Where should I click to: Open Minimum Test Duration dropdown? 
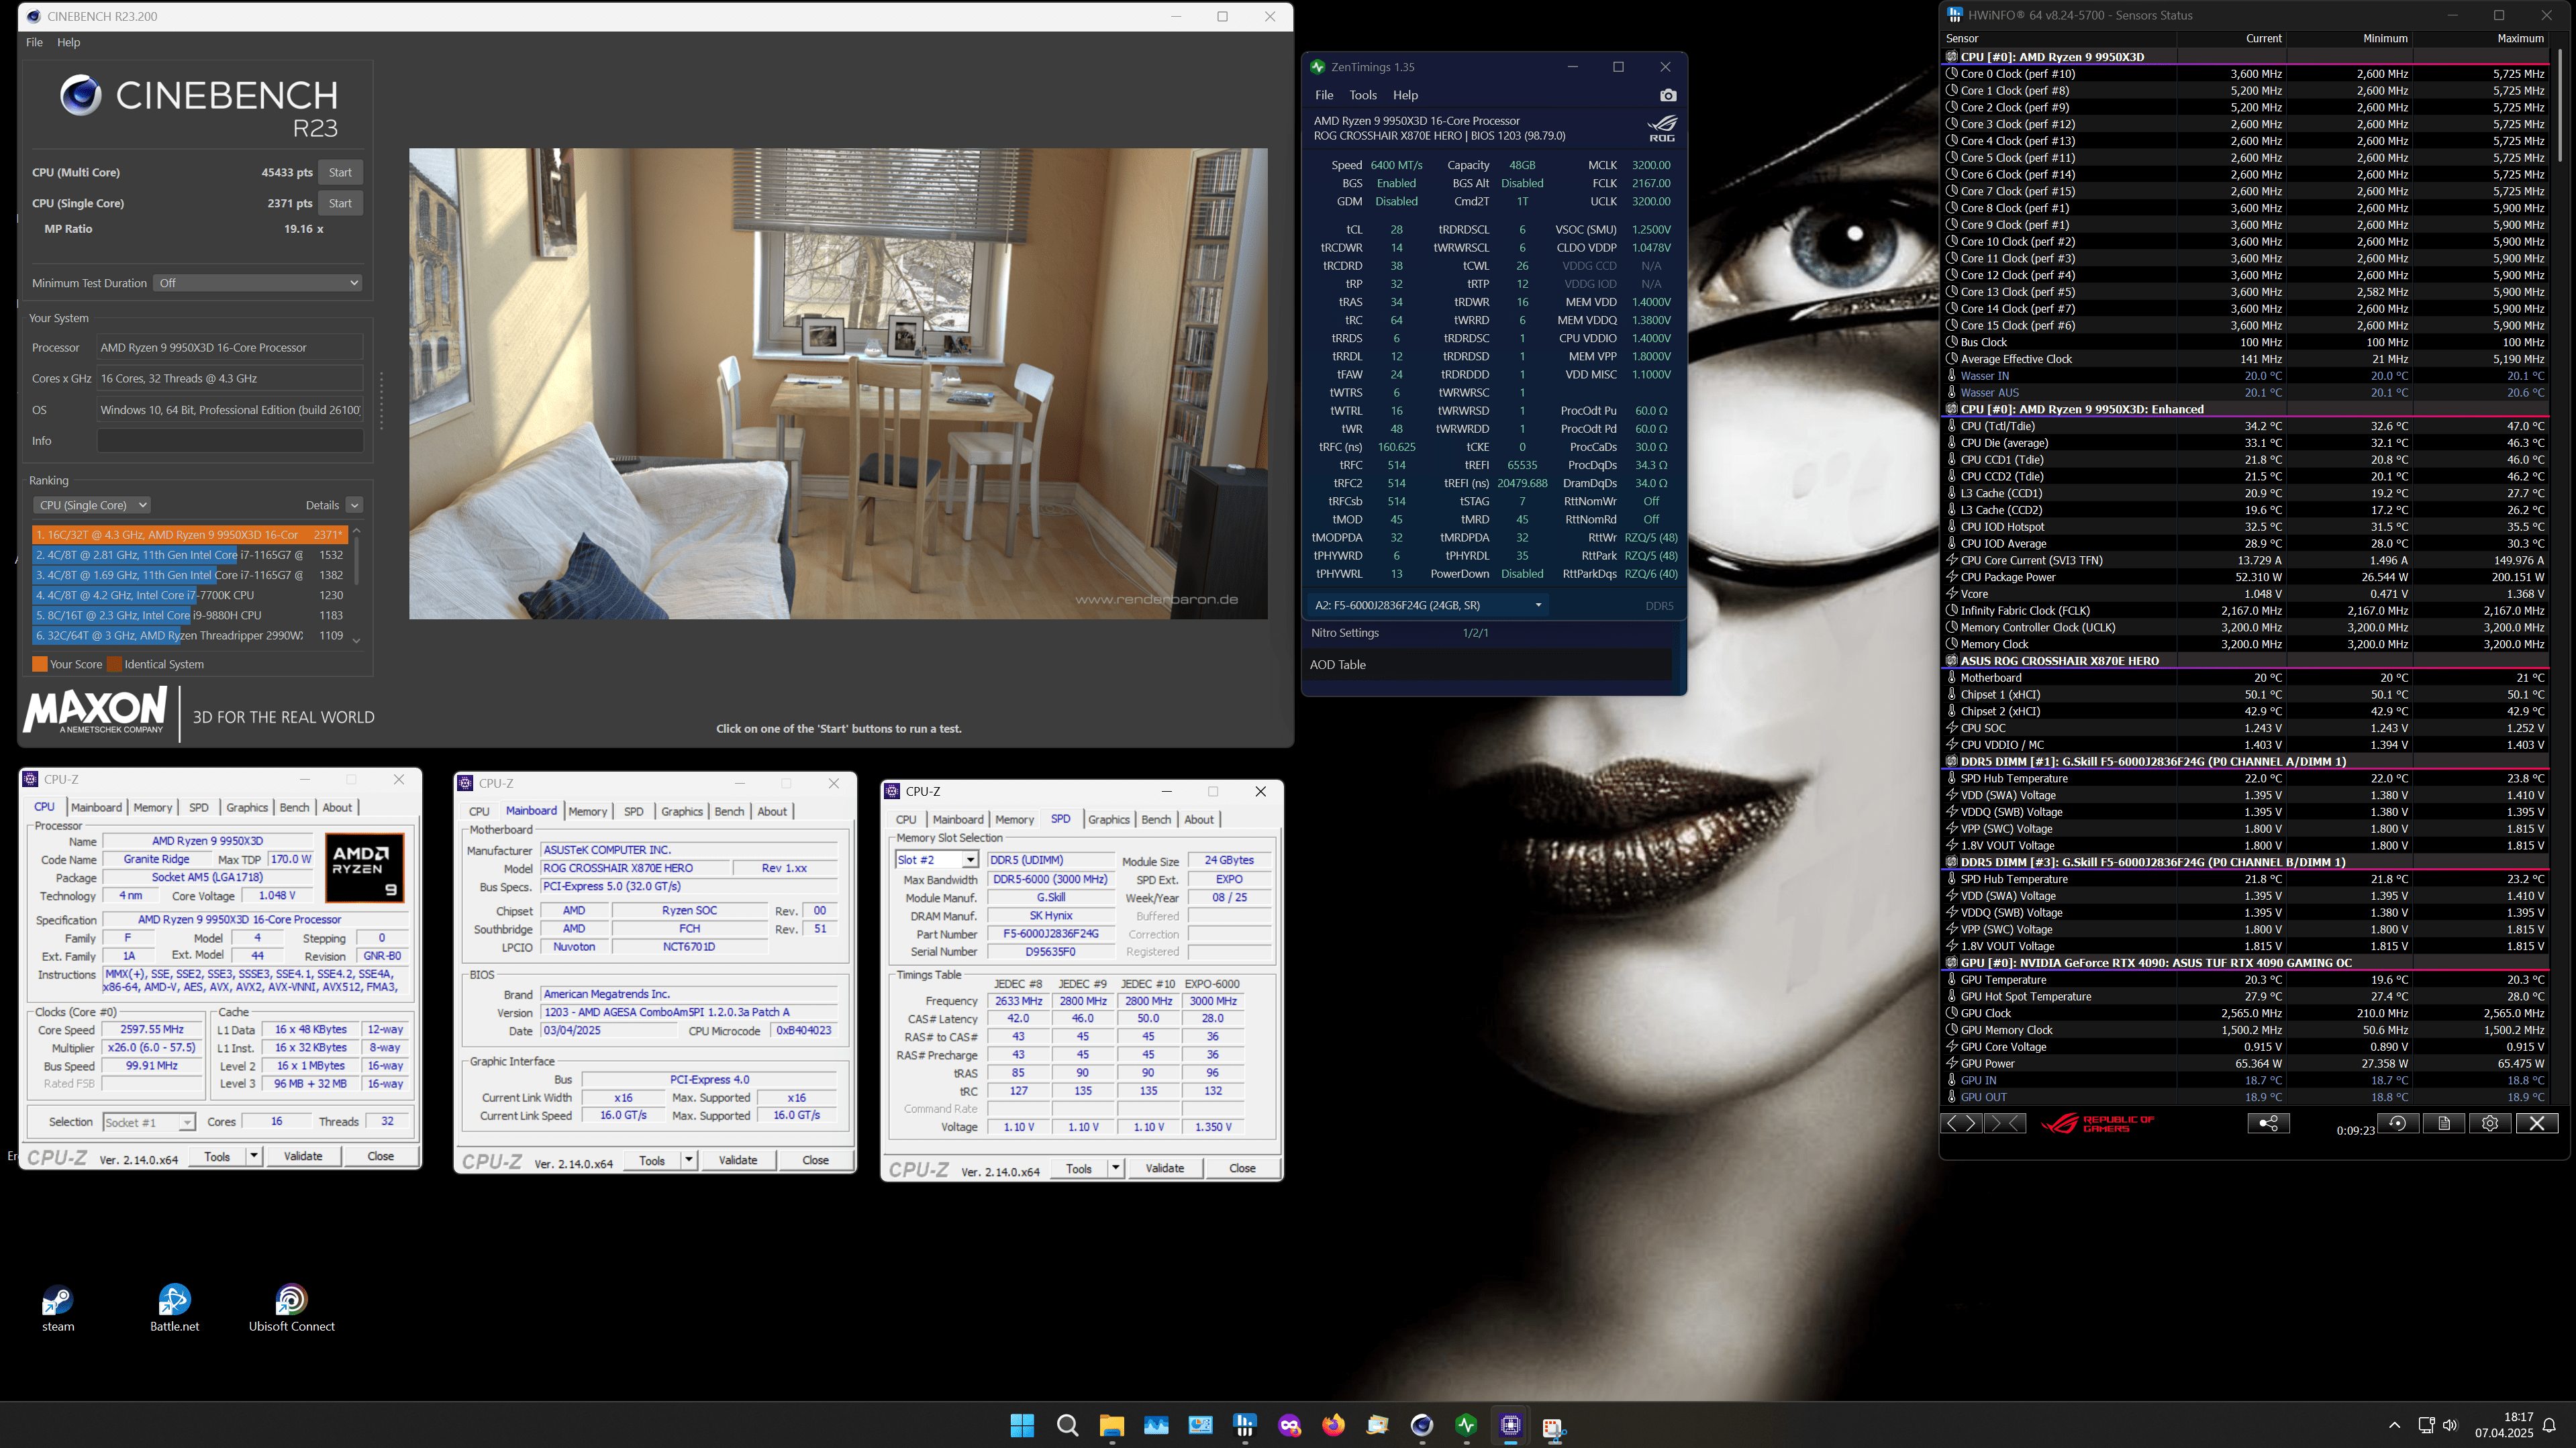258,283
